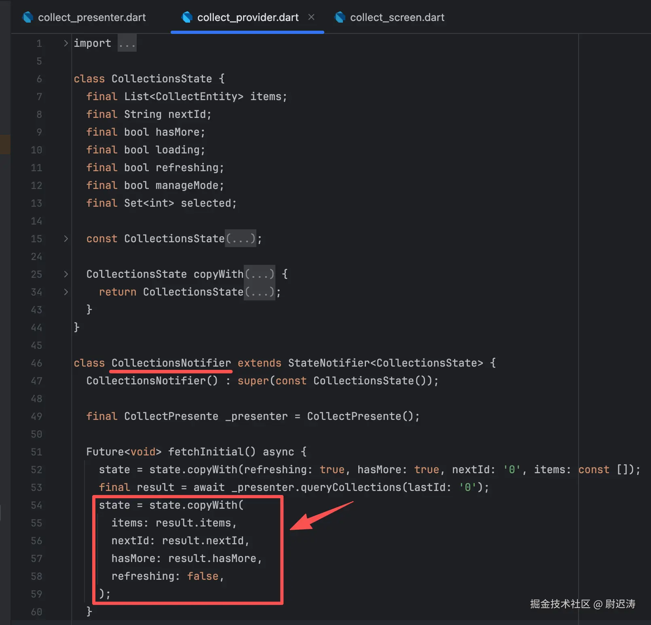Click line number 46 in the gutter

[x=36, y=363]
